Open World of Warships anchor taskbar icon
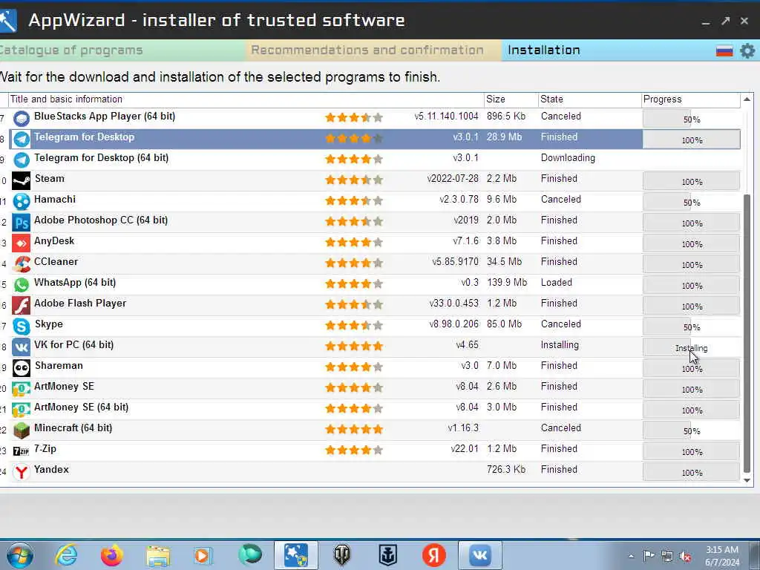Screen dimensions: 760x570 387,555
